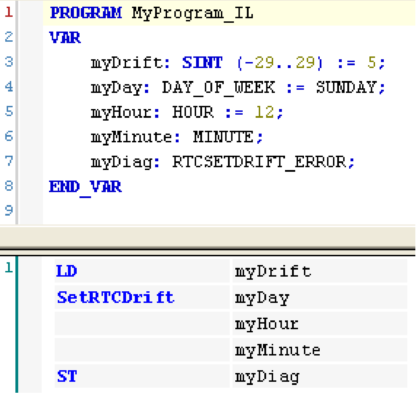The width and height of the screenshot is (416, 393).
Task: Click the PROGRAM keyword on line 1
Action: pos(86,13)
